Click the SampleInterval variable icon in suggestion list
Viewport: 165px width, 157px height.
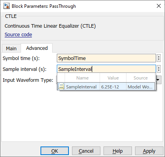pos(61,86)
